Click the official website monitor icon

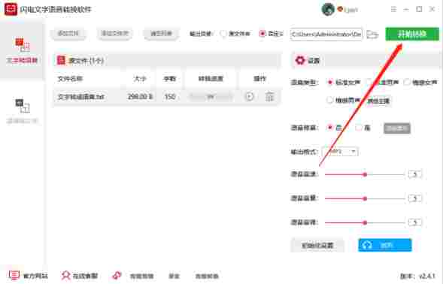(x=14, y=276)
